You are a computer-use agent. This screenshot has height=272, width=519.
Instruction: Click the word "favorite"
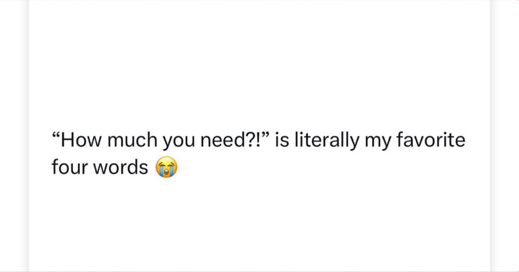click(x=431, y=139)
